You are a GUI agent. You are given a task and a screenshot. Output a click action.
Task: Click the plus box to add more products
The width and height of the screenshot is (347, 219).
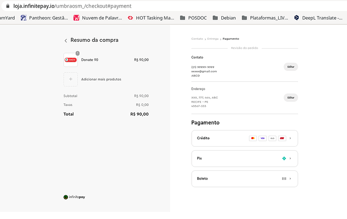pos(70,79)
